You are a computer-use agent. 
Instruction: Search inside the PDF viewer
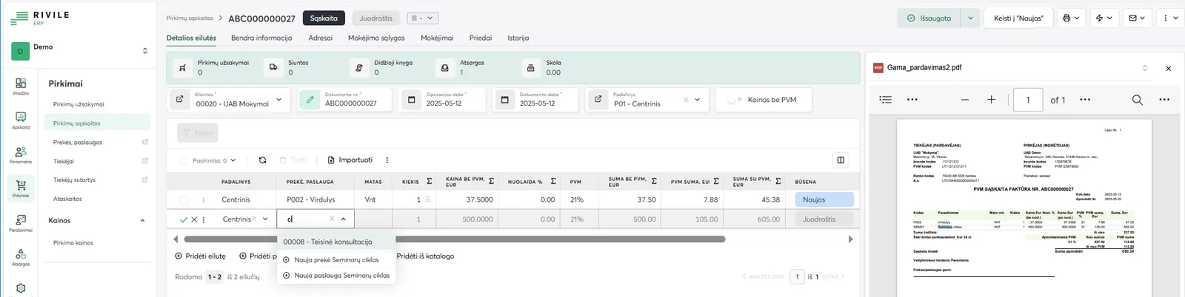click(1137, 99)
